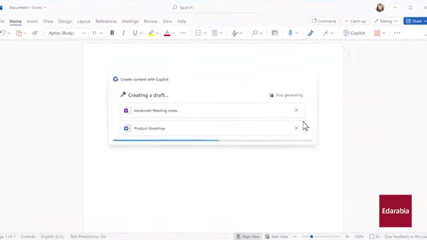The image size is (427, 240).
Task: Select the Format Painter brush icon
Action: [x=35, y=33]
